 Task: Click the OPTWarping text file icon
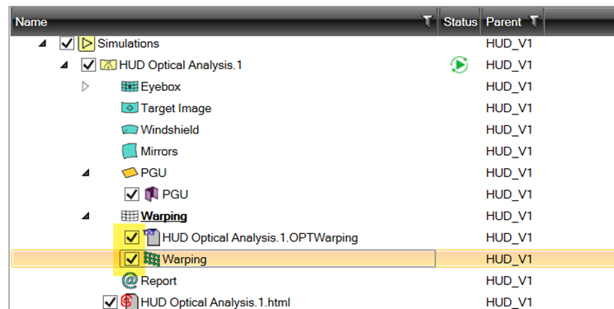pyautogui.click(x=152, y=237)
